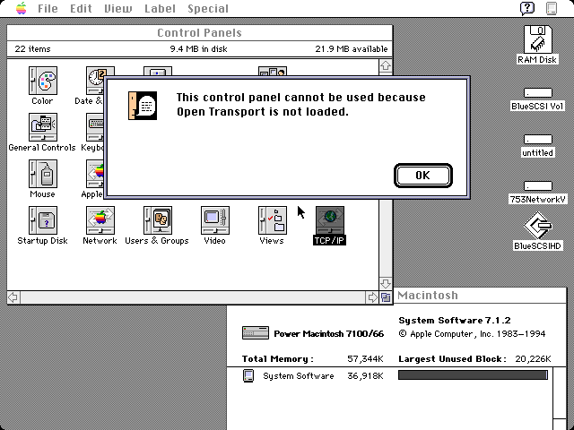The height and width of the screenshot is (430, 574).
Task: Open the Special menu
Action: [207, 8]
